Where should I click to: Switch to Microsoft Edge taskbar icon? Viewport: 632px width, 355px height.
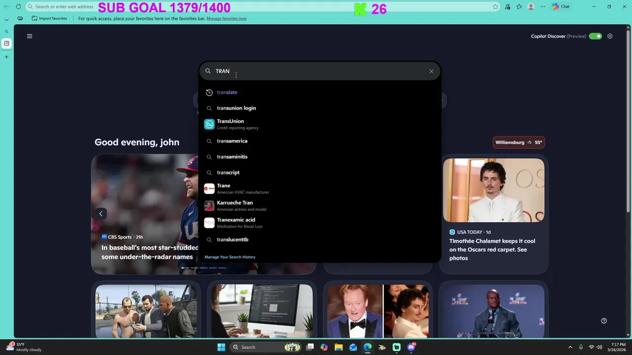point(367,347)
